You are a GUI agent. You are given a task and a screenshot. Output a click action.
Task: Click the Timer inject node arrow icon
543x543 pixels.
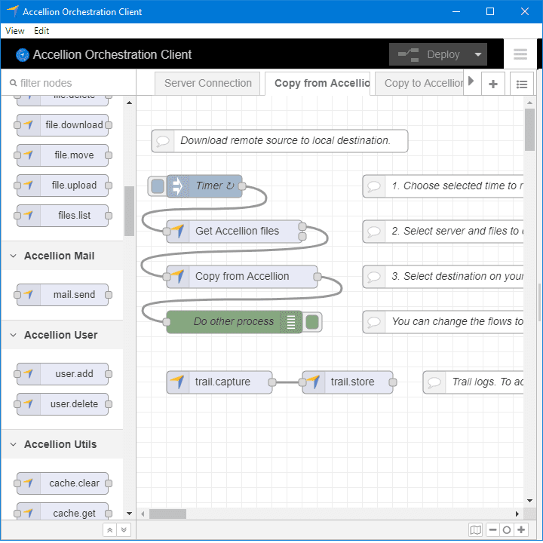tap(178, 186)
